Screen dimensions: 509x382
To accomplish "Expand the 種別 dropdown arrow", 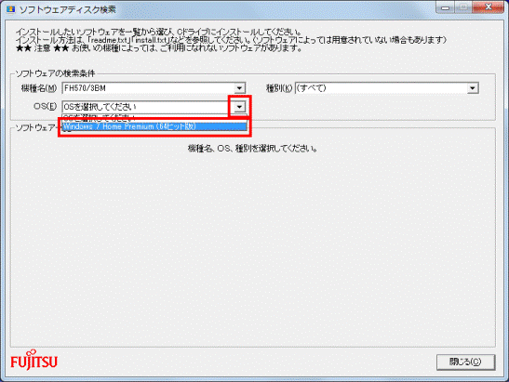I will click(x=473, y=88).
